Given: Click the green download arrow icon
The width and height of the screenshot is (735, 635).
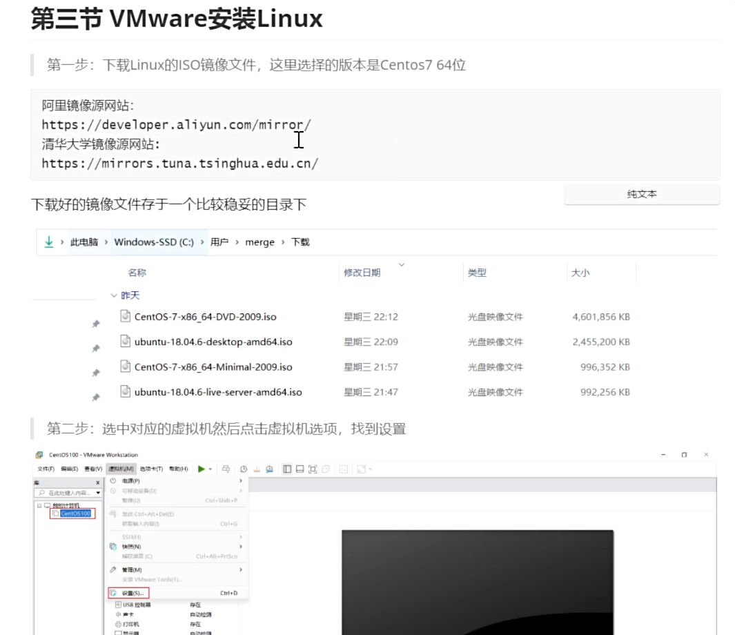Looking at the screenshot, I should tap(49, 242).
